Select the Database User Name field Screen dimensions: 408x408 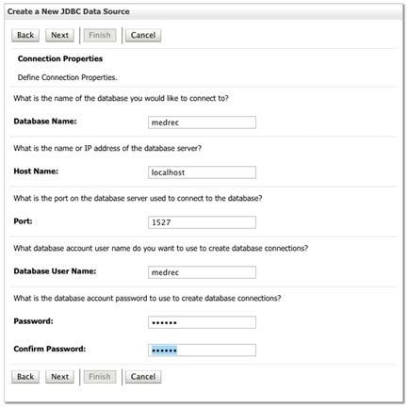(202, 272)
